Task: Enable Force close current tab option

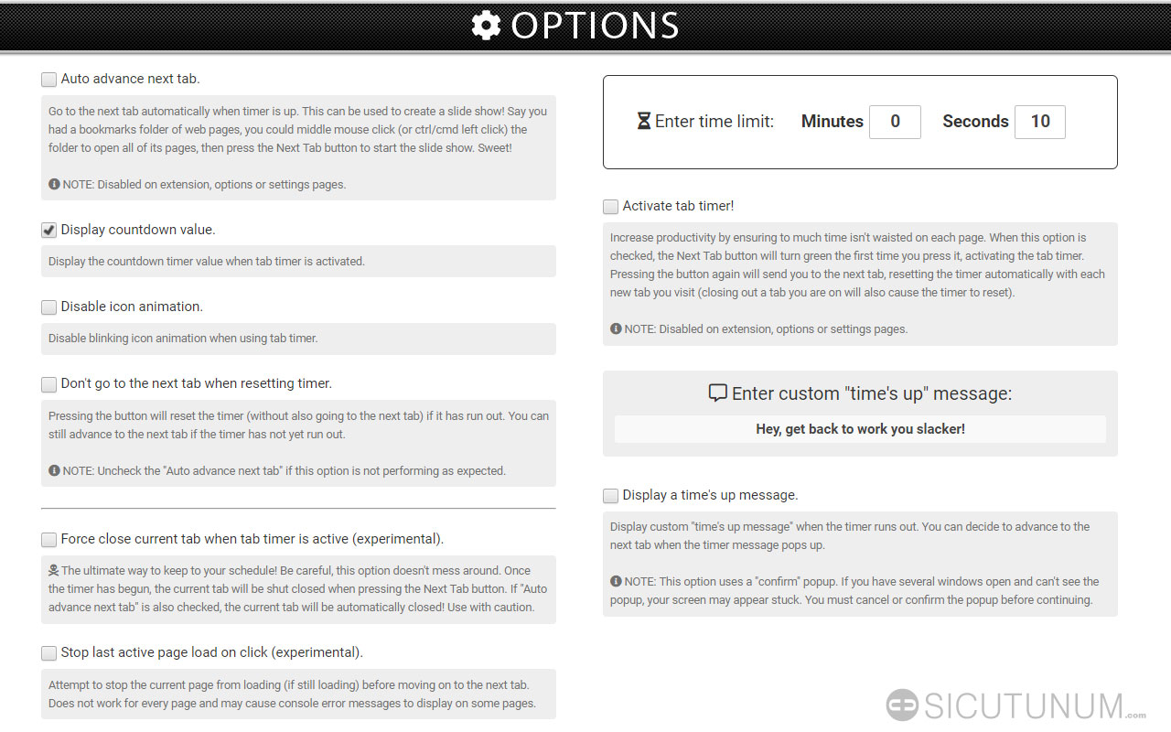Action: [x=49, y=540]
